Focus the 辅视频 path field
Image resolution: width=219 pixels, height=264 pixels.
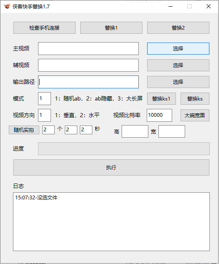[89, 65]
